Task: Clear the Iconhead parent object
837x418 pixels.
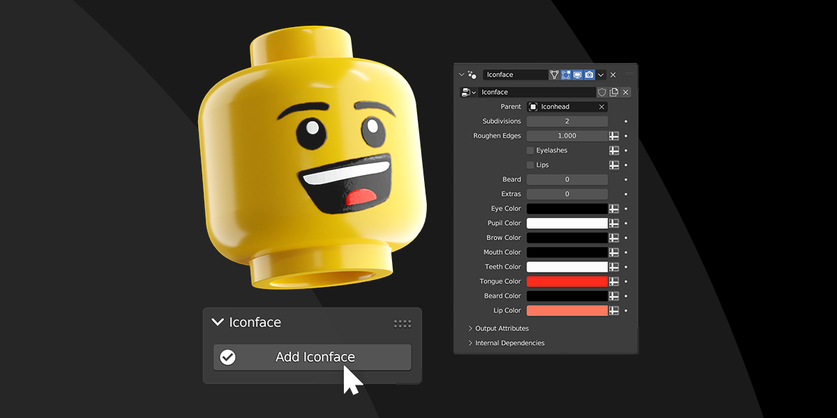Action: [x=601, y=107]
